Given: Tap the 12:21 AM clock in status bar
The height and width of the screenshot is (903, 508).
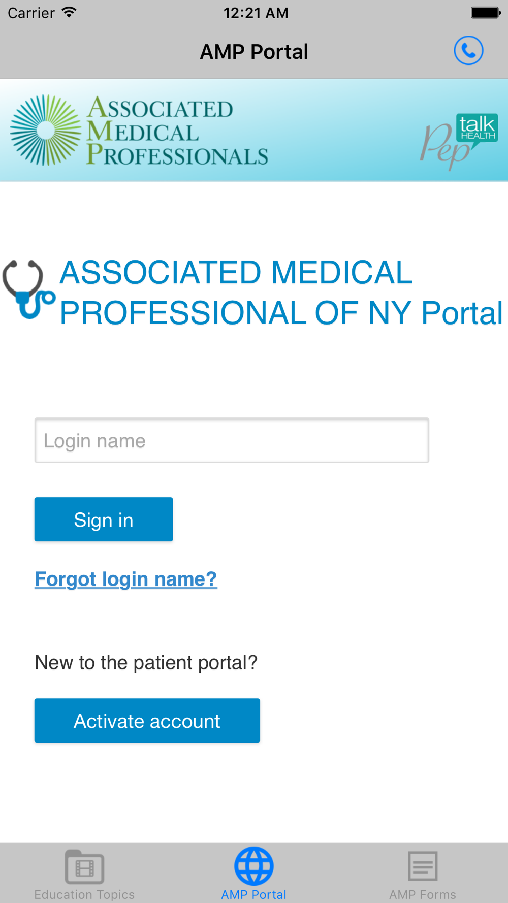Looking at the screenshot, I should coord(256,13).
